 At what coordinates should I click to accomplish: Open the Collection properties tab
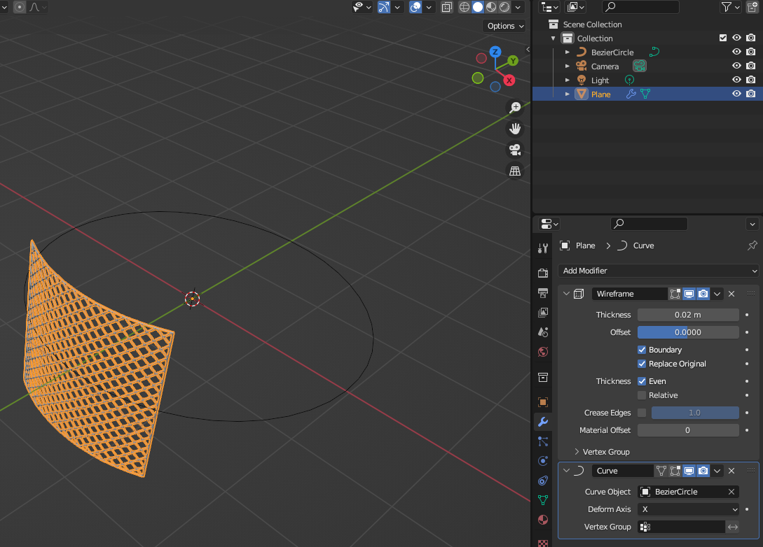click(543, 377)
